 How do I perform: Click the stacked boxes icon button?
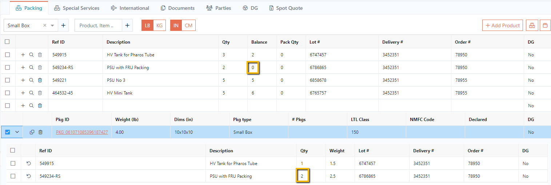tap(532, 25)
